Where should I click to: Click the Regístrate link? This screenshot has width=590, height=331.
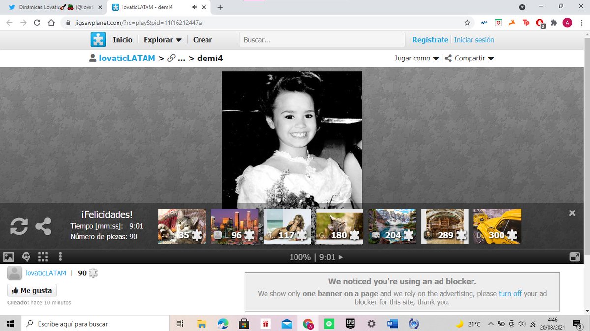click(430, 40)
